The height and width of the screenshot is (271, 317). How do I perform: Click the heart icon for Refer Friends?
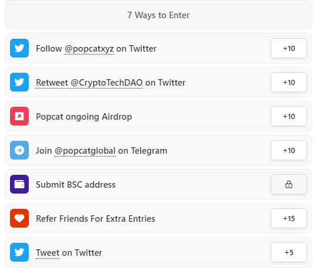[19, 218]
